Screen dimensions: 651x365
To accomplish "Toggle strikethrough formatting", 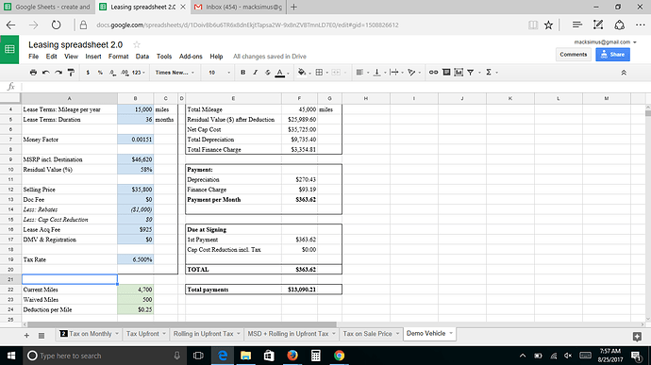I will 268,73.
